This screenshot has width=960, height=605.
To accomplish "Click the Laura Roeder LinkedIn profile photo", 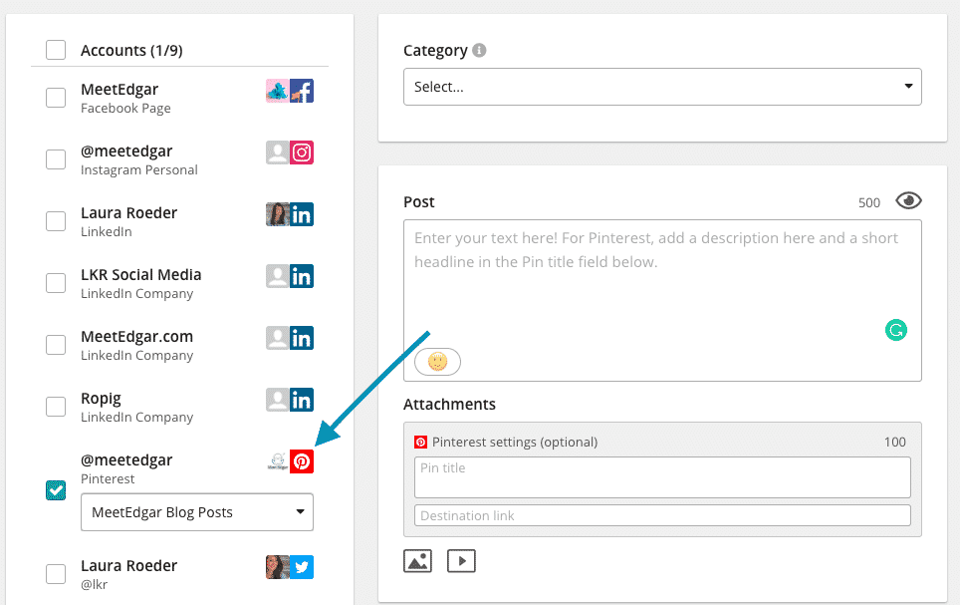I will click(x=278, y=214).
